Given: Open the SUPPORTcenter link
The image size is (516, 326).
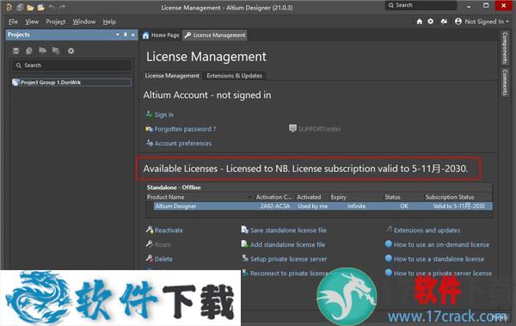Looking at the screenshot, I should click(319, 129).
